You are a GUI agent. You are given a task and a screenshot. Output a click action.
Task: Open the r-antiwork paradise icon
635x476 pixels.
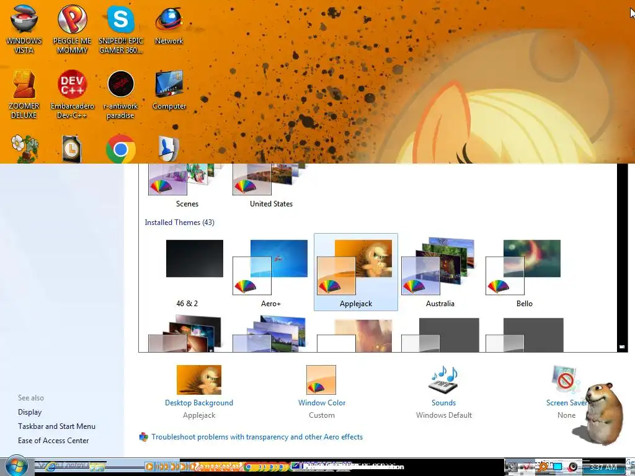[121, 94]
